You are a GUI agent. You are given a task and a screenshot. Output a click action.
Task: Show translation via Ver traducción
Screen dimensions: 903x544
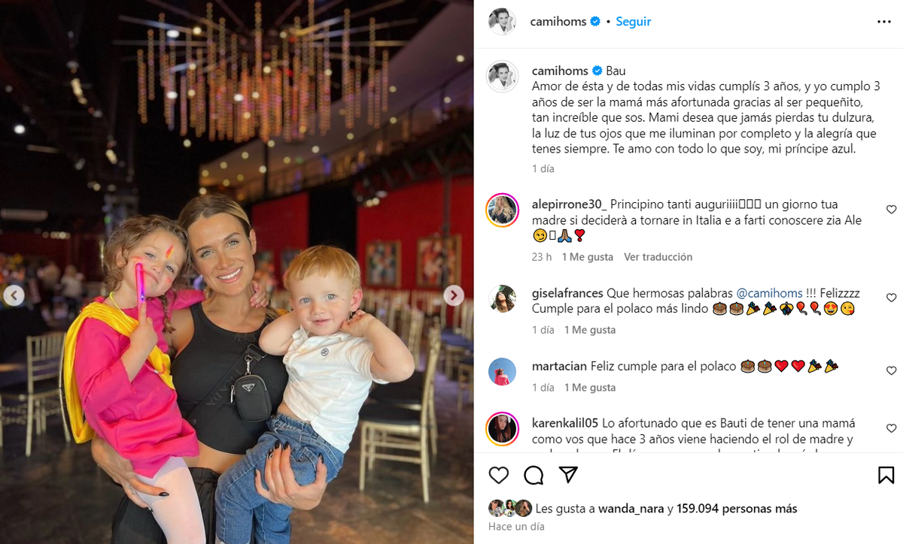point(658,257)
